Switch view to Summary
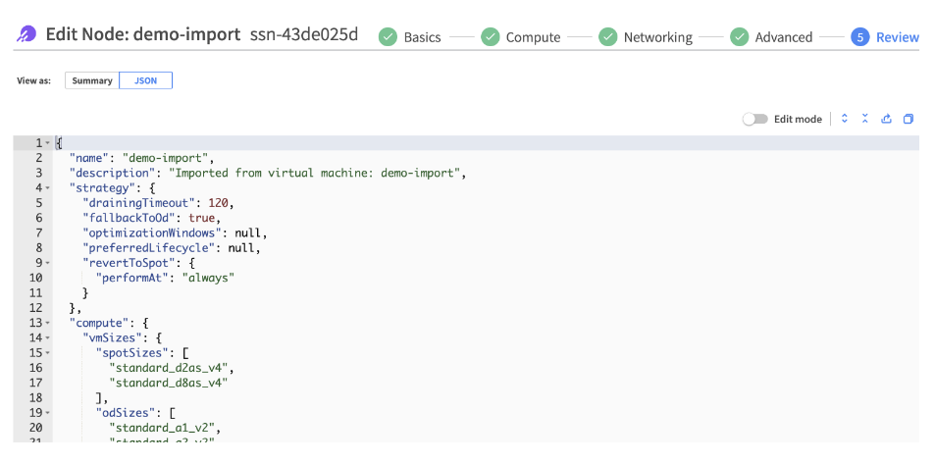 [92, 80]
